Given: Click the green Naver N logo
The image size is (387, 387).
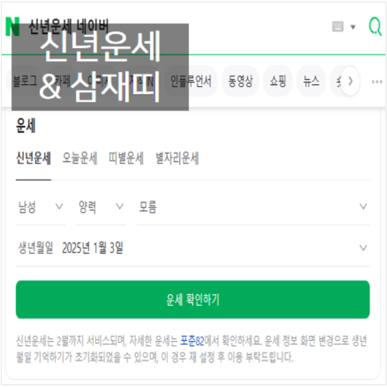Looking at the screenshot, I should coord(13,27).
